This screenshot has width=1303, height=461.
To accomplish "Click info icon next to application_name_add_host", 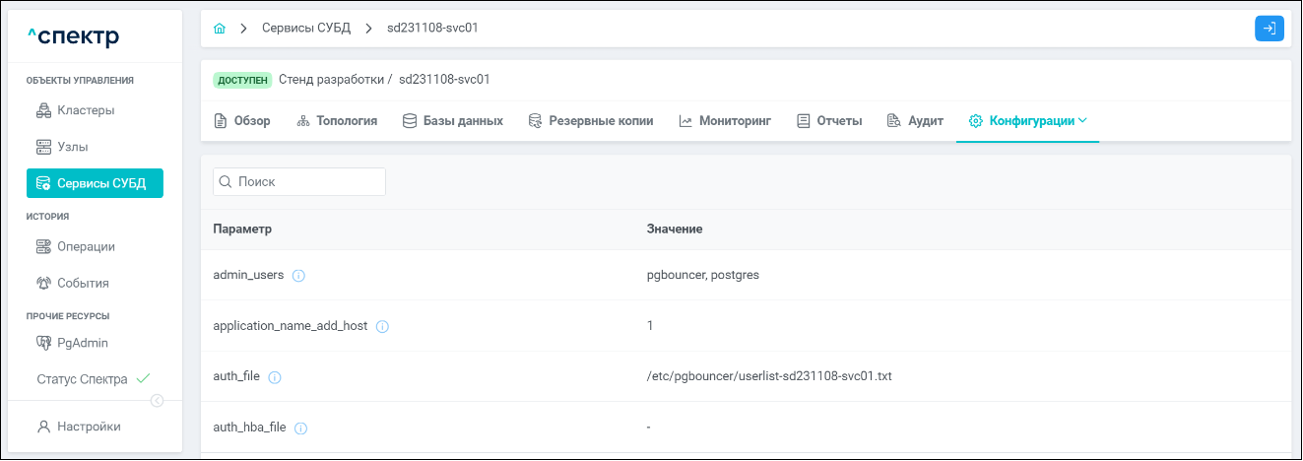I will tap(383, 326).
